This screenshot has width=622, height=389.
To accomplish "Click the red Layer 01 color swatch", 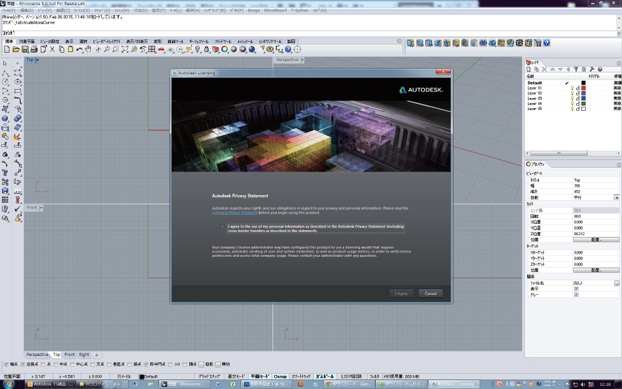I will tap(583, 88).
